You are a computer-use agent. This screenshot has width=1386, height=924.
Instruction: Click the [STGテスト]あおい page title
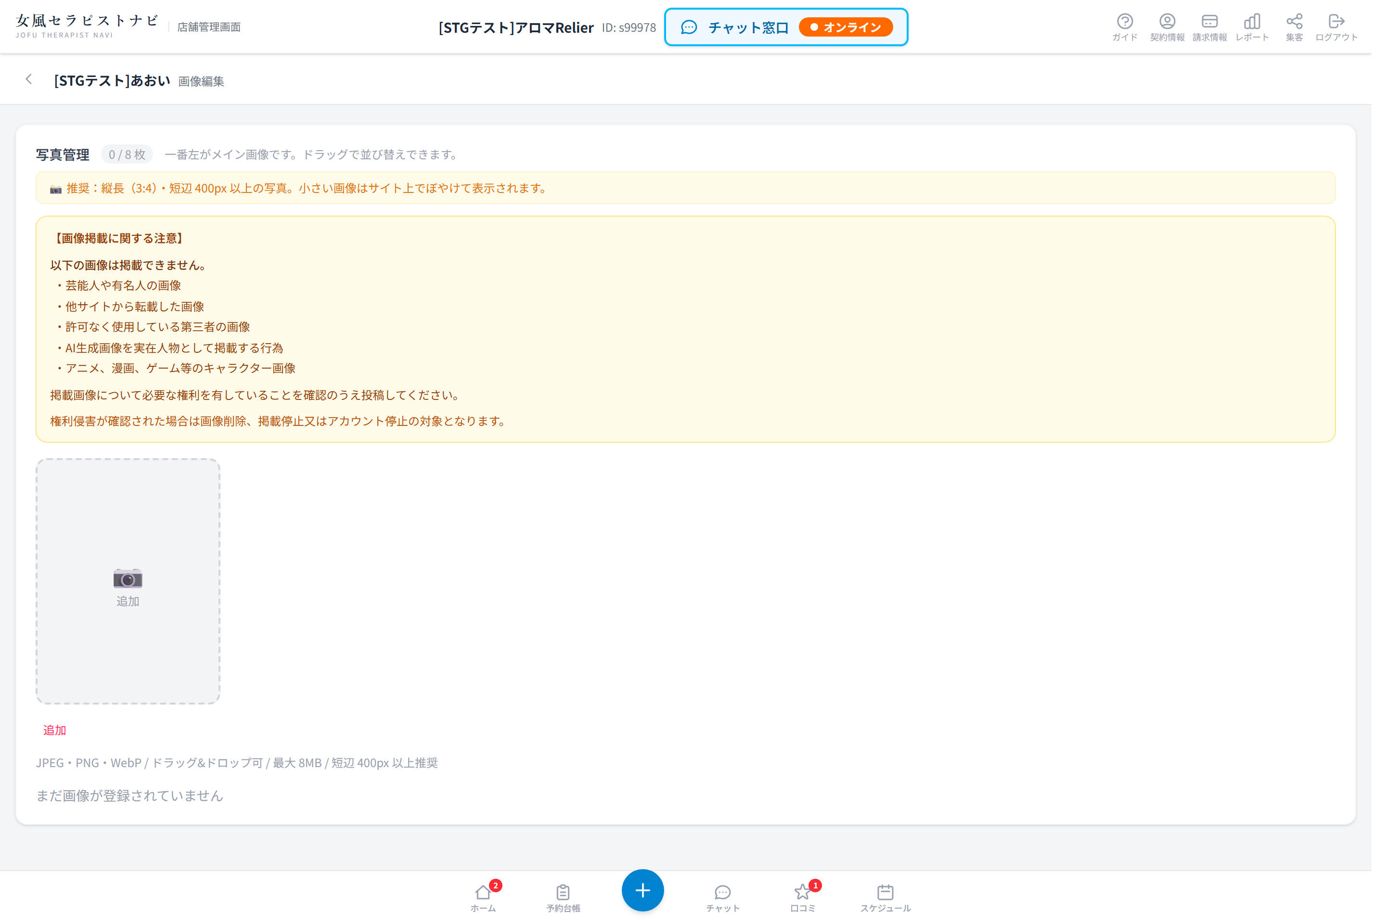[x=113, y=81]
